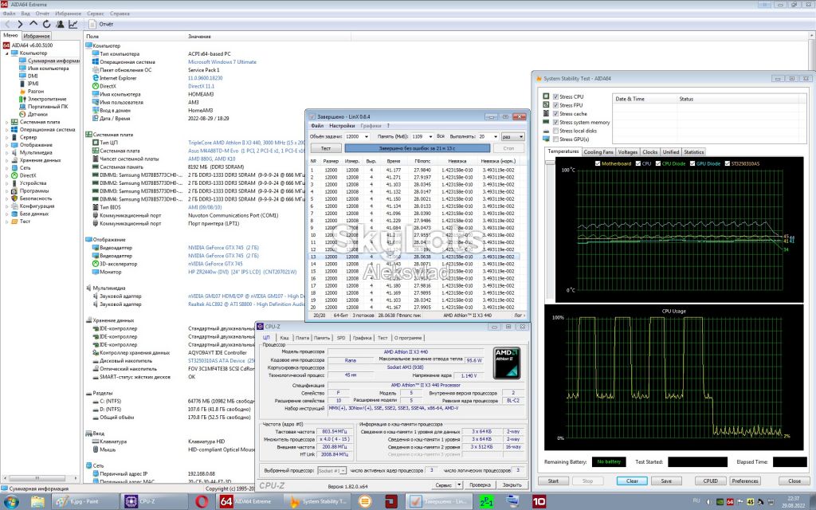Switch to the Память tab in CPU-Z
816x510 pixels.
tap(322, 338)
